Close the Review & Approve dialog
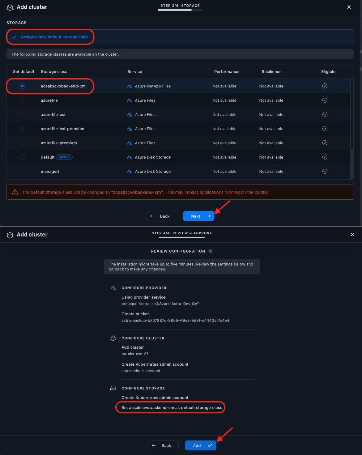The width and height of the screenshot is (362, 455). pyautogui.click(x=352, y=235)
